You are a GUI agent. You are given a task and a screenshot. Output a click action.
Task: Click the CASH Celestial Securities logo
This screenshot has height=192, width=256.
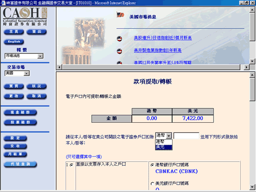[x=25, y=16]
